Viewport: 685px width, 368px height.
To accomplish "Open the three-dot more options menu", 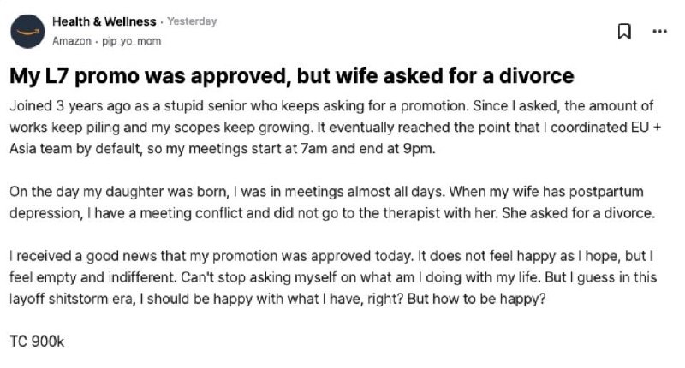I will pos(659,31).
